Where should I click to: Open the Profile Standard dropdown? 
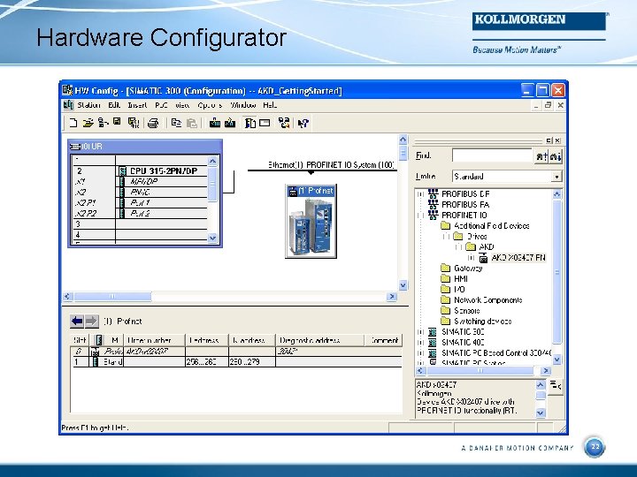pyautogui.click(x=556, y=177)
